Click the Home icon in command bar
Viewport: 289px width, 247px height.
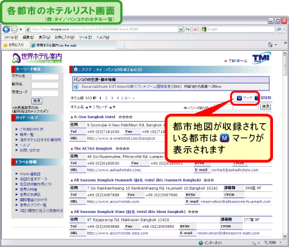[270, 45]
